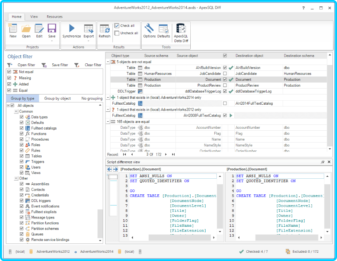Jump to first record

(124, 154)
